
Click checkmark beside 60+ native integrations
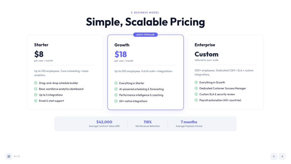(116, 101)
